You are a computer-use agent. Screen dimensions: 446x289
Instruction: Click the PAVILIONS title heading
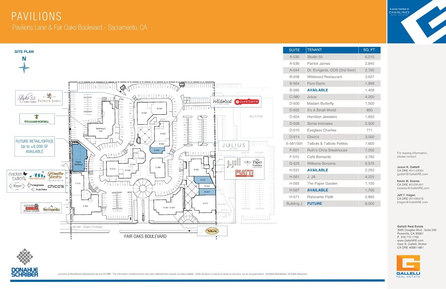36,16
